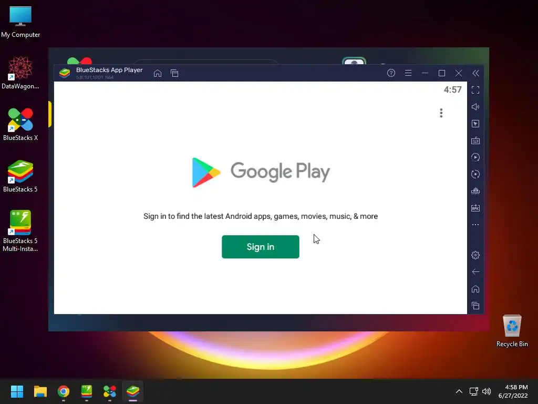Click the BlueStacks logo in title bar
Screen dimensions: 538x404
click(x=65, y=73)
